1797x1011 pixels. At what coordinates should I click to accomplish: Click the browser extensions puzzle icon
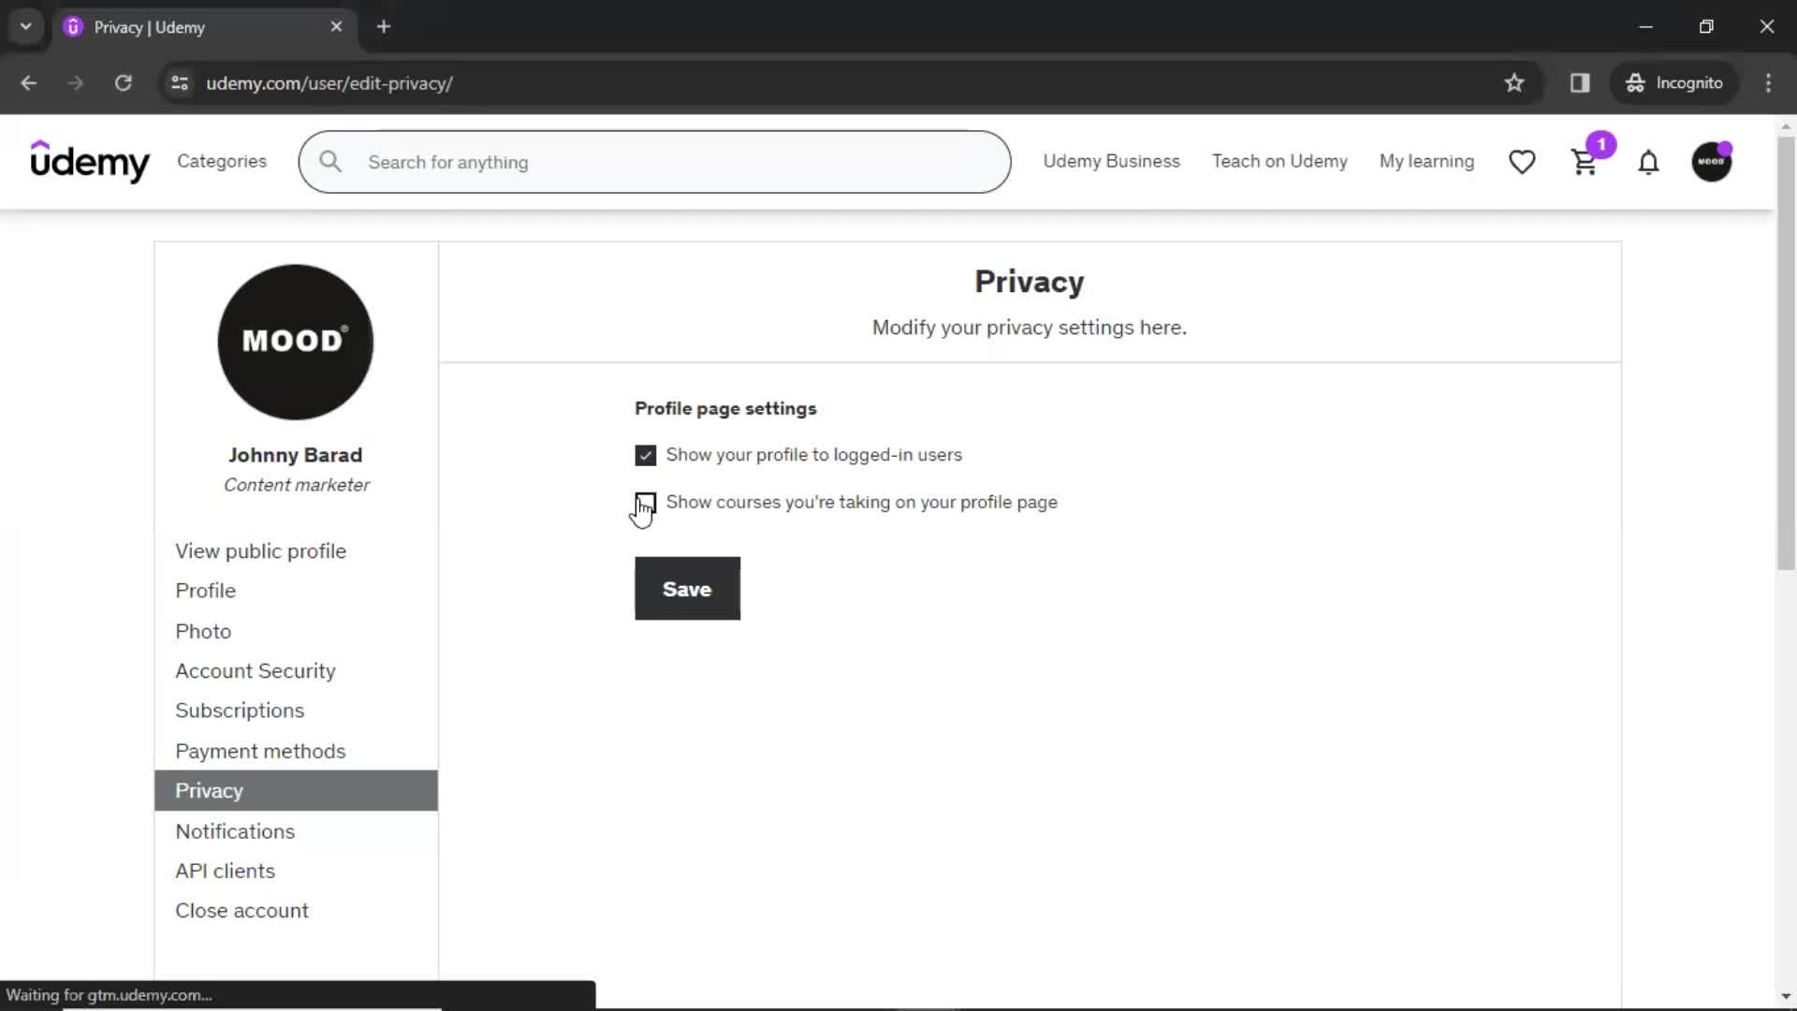1581,82
